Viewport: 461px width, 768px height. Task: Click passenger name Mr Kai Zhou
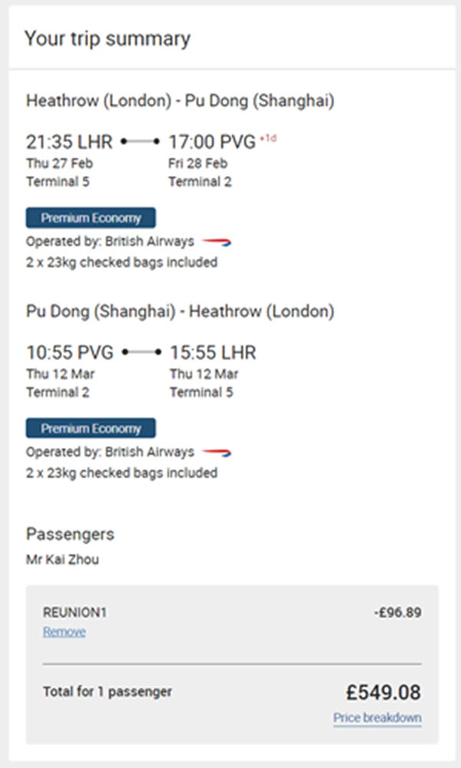(x=62, y=559)
